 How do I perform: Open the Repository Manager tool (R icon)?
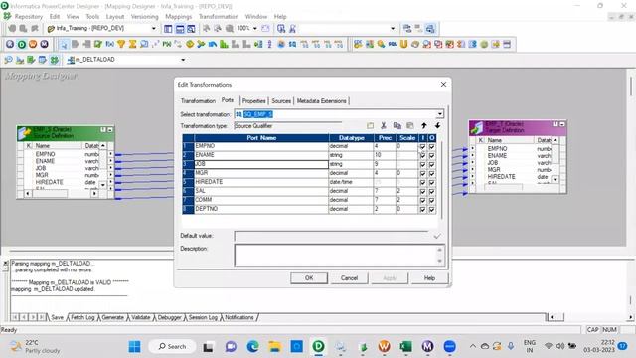[x=10, y=44]
